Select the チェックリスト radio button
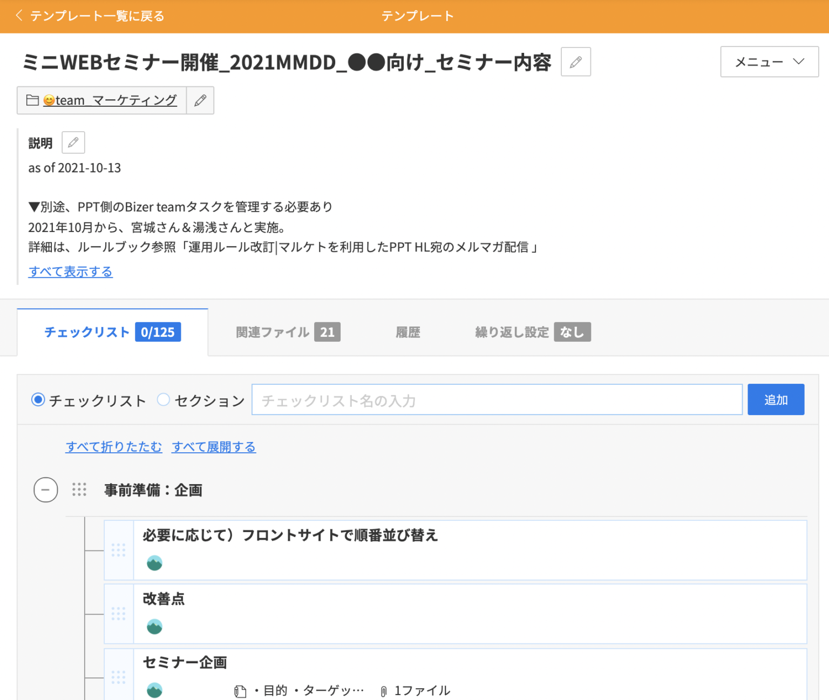This screenshot has width=829, height=700. [x=38, y=400]
